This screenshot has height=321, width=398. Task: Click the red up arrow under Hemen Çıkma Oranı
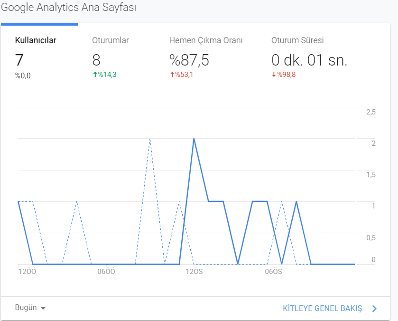172,75
